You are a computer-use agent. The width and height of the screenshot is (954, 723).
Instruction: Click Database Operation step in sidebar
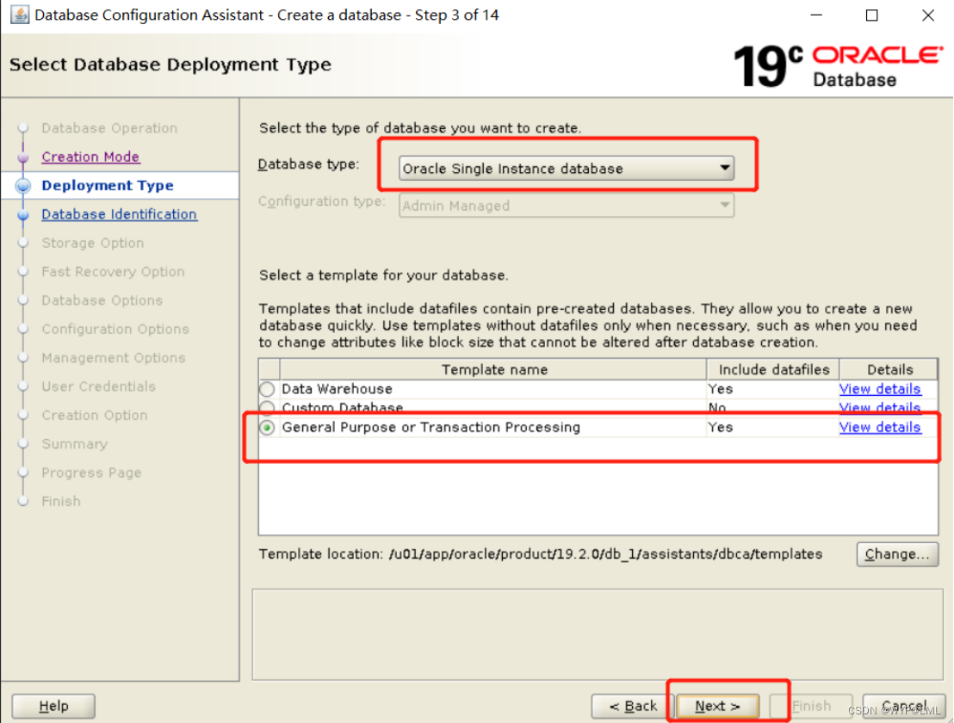(x=109, y=128)
